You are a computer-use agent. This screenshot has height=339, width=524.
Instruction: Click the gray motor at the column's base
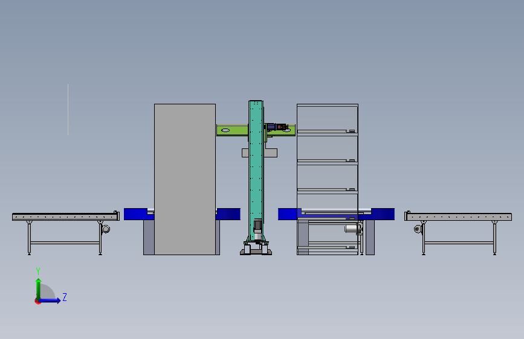tap(258, 230)
